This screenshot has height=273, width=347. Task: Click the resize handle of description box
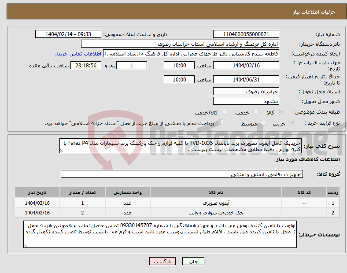62,151
